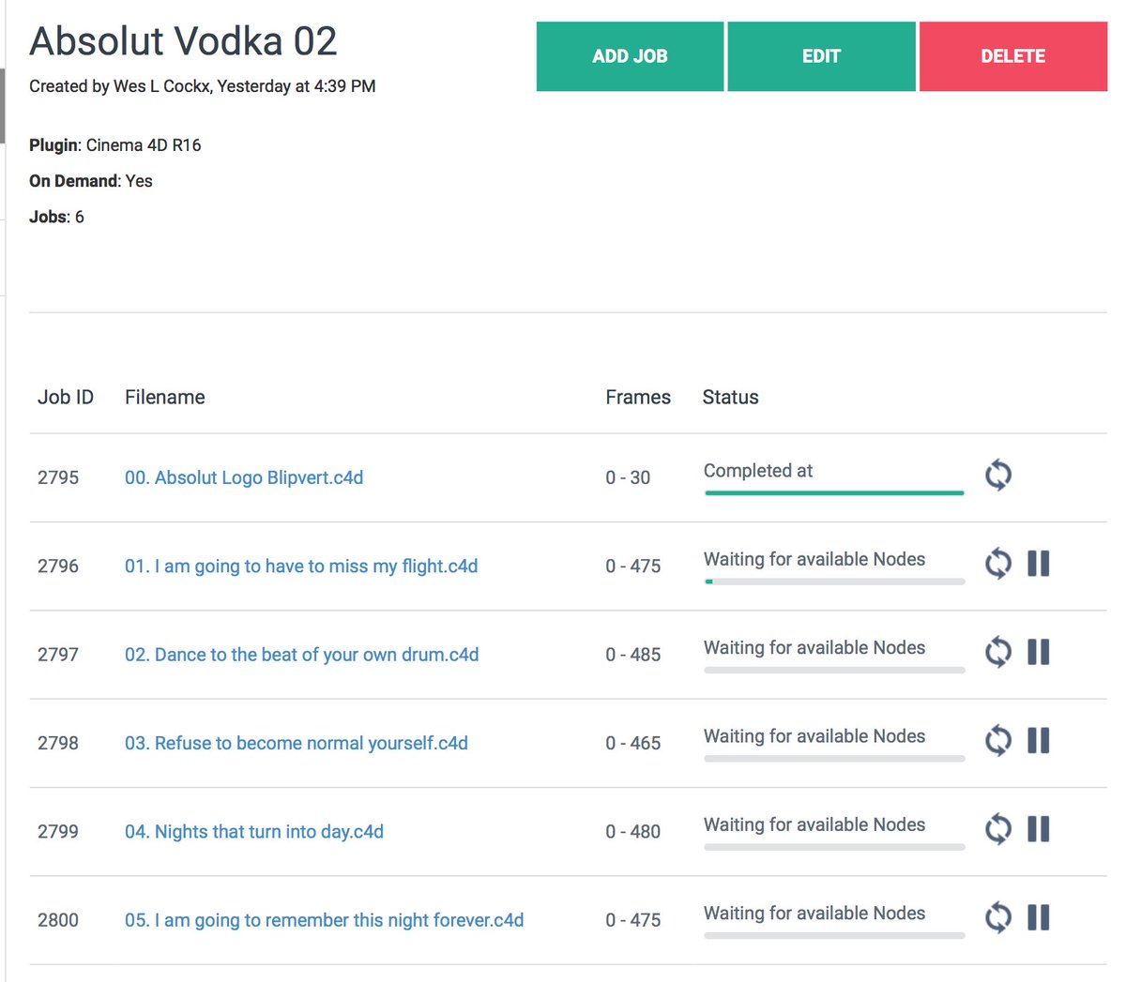Pause job 2799 Nights that turn into day
This screenshot has width=1126, height=982.
pos(1039,829)
